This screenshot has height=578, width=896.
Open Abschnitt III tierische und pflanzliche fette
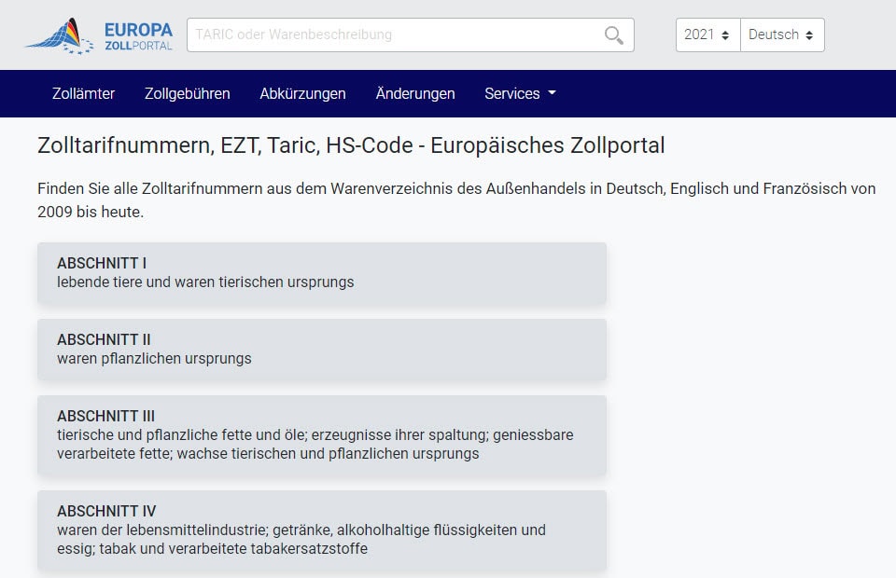[x=322, y=435]
